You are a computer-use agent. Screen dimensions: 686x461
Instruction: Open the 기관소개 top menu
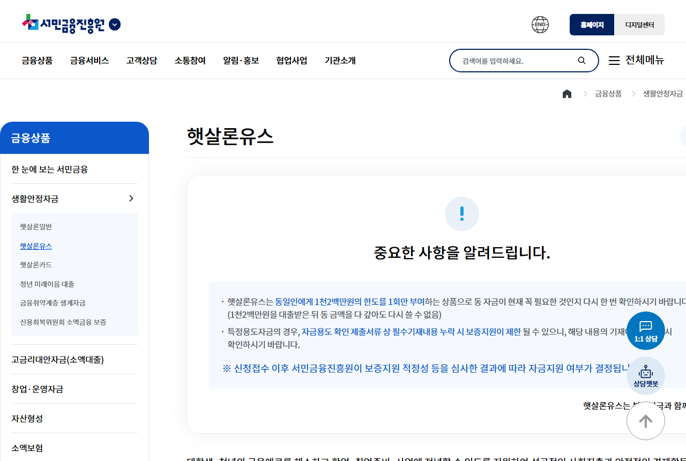point(340,61)
